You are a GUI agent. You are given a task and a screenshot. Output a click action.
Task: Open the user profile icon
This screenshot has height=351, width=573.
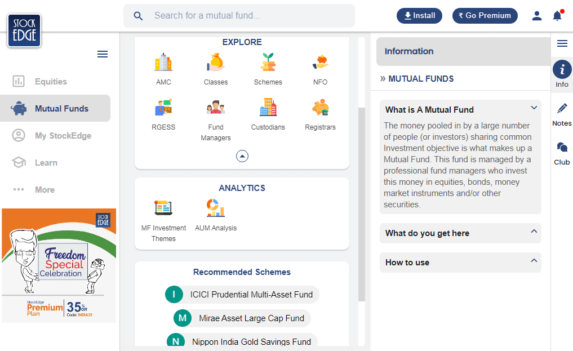[x=536, y=16]
